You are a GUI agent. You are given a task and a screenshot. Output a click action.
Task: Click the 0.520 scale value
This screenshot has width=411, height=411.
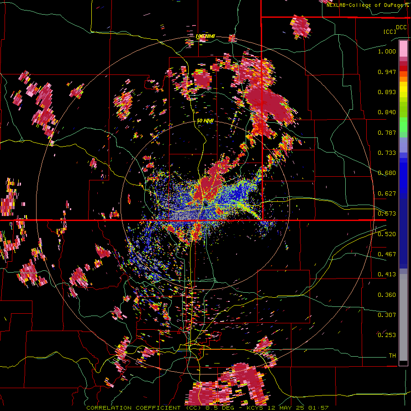tap(387, 234)
